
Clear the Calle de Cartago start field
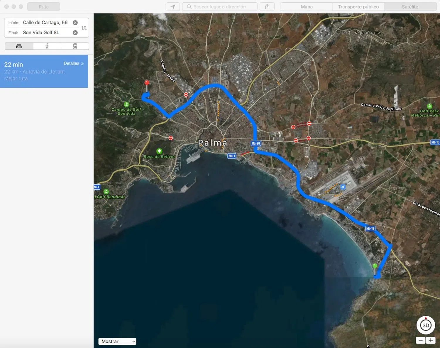point(75,23)
